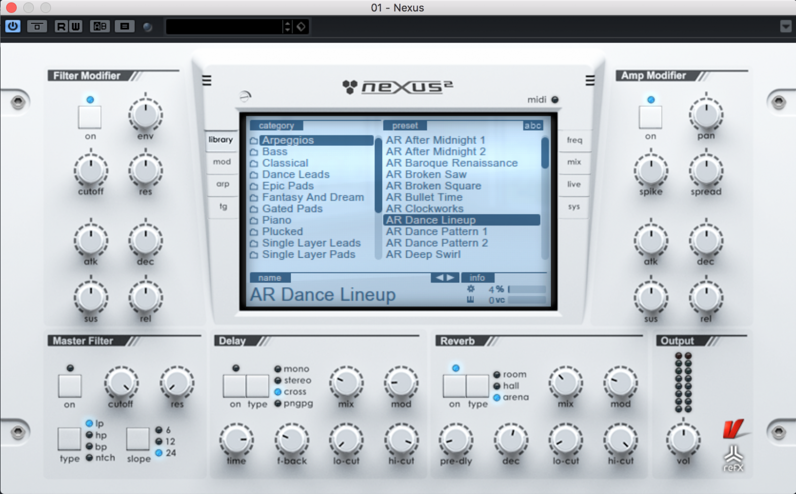
Task: Open the top-right plugin menu dropdown arrow
Action: (x=785, y=26)
